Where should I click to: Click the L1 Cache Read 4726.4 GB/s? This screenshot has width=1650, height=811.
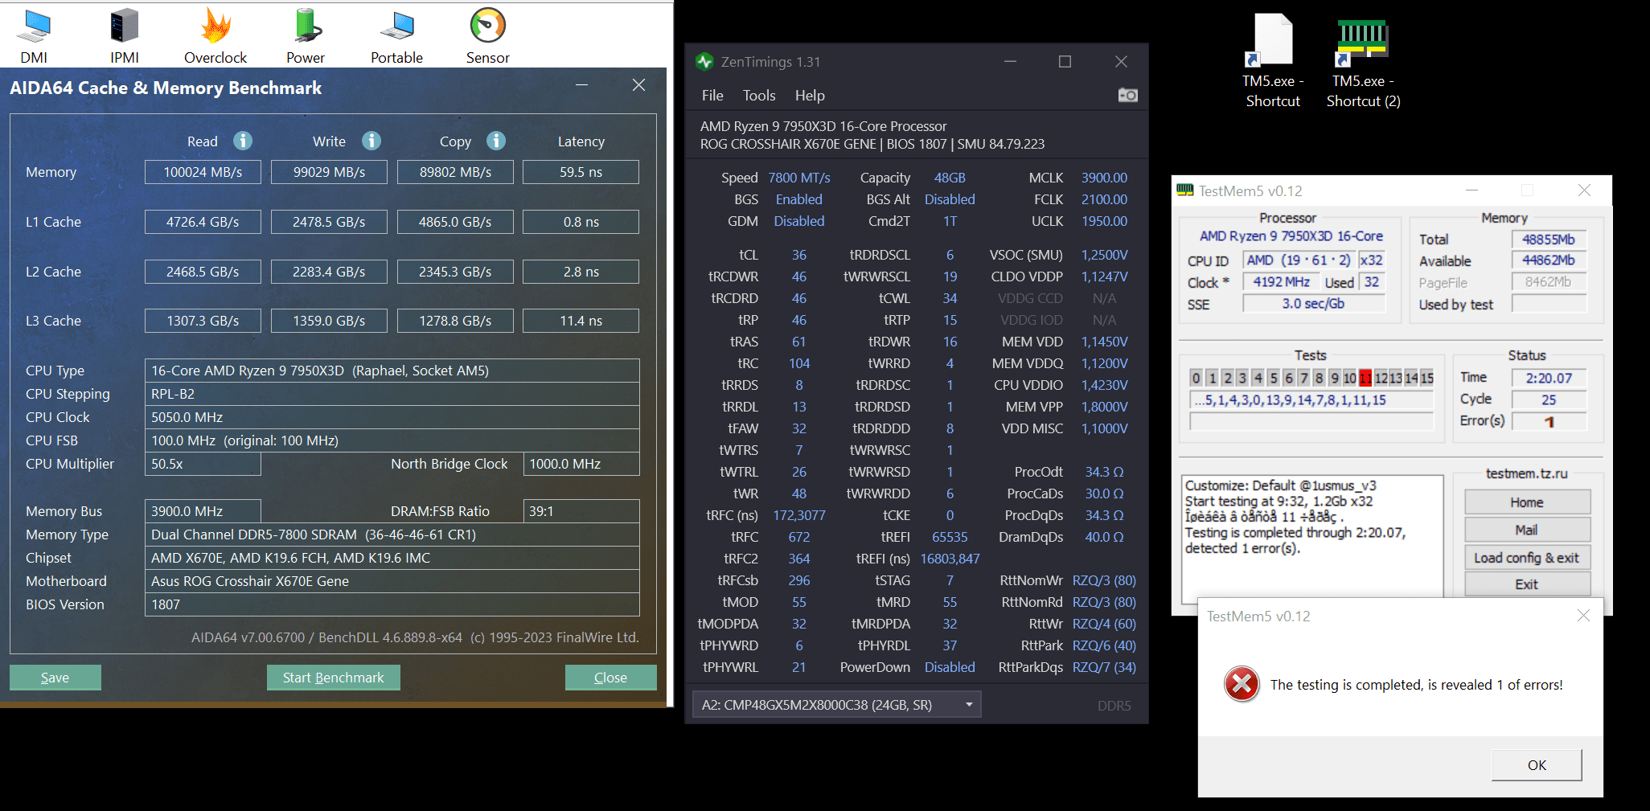click(x=203, y=222)
